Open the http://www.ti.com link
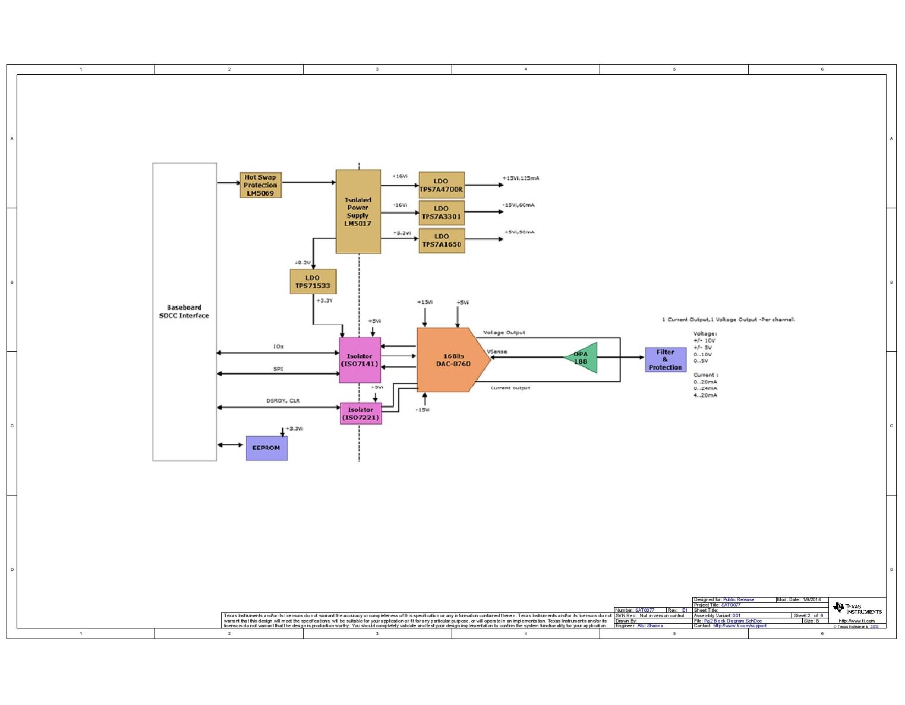 pos(857,621)
